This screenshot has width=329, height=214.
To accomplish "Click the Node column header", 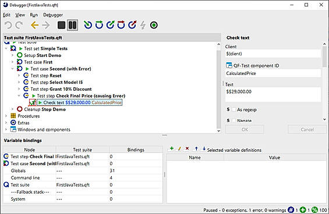I will point(30,149).
